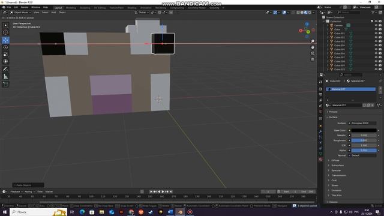Open the Render menu
The width and height of the screenshot is (384, 216).
click(x=25, y=7)
